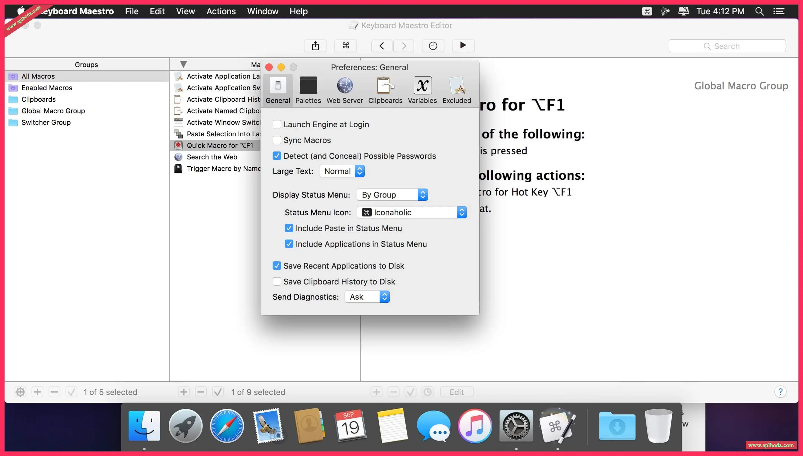Enable Save Clipboard History to Disk
The image size is (803, 456).
[277, 281]
